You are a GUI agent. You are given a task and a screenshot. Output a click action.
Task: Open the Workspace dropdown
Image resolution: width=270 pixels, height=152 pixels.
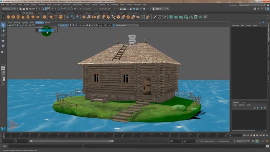coord(252,5)
